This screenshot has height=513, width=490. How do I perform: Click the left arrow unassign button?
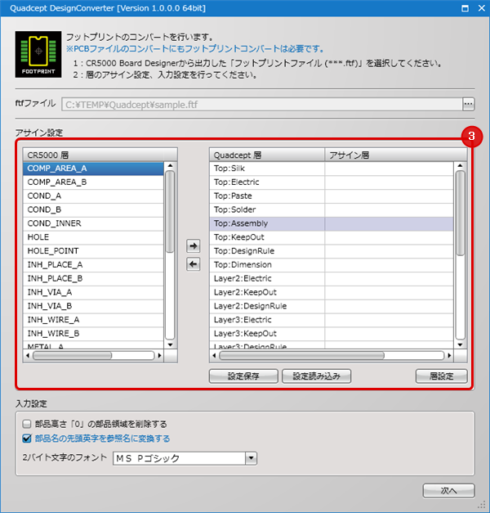(x=194, y=264)
